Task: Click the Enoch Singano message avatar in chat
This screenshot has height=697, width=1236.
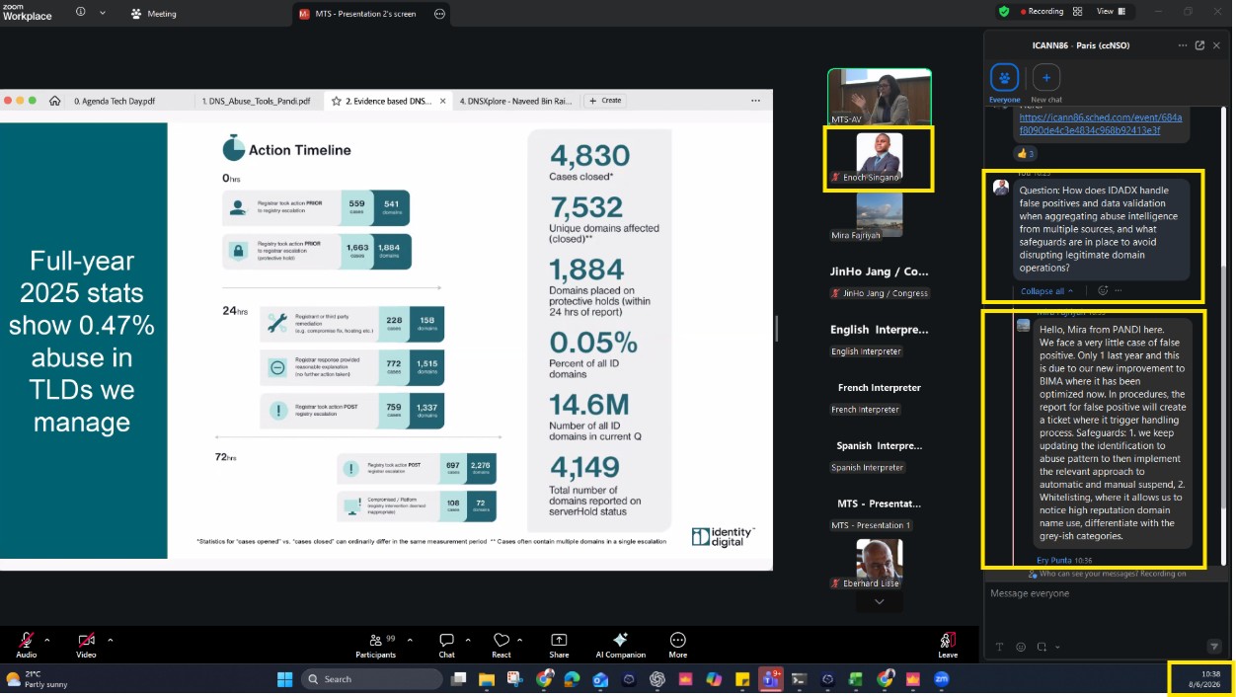Action: coord(1001,188)
